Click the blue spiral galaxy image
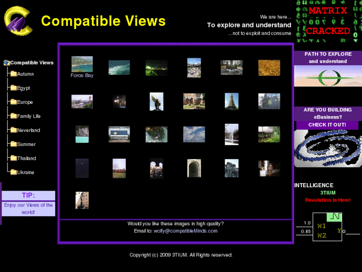 click(x=328, y=148)
